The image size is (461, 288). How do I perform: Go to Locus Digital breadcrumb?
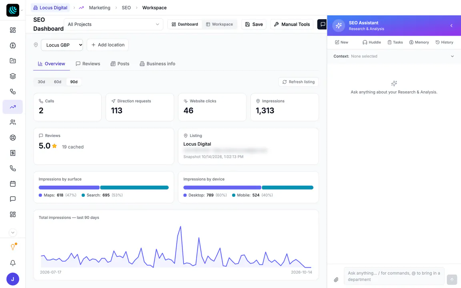[x=50, y=8]
